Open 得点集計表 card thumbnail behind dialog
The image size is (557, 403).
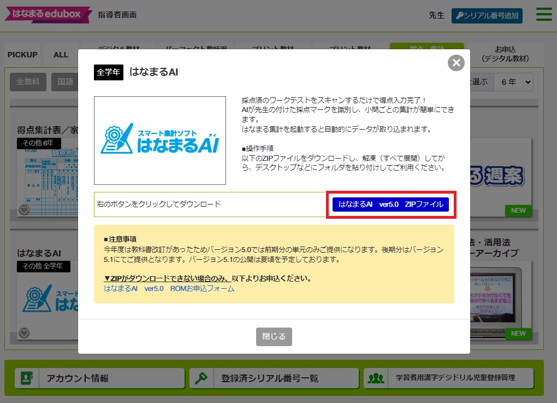(x=48, y=177)
